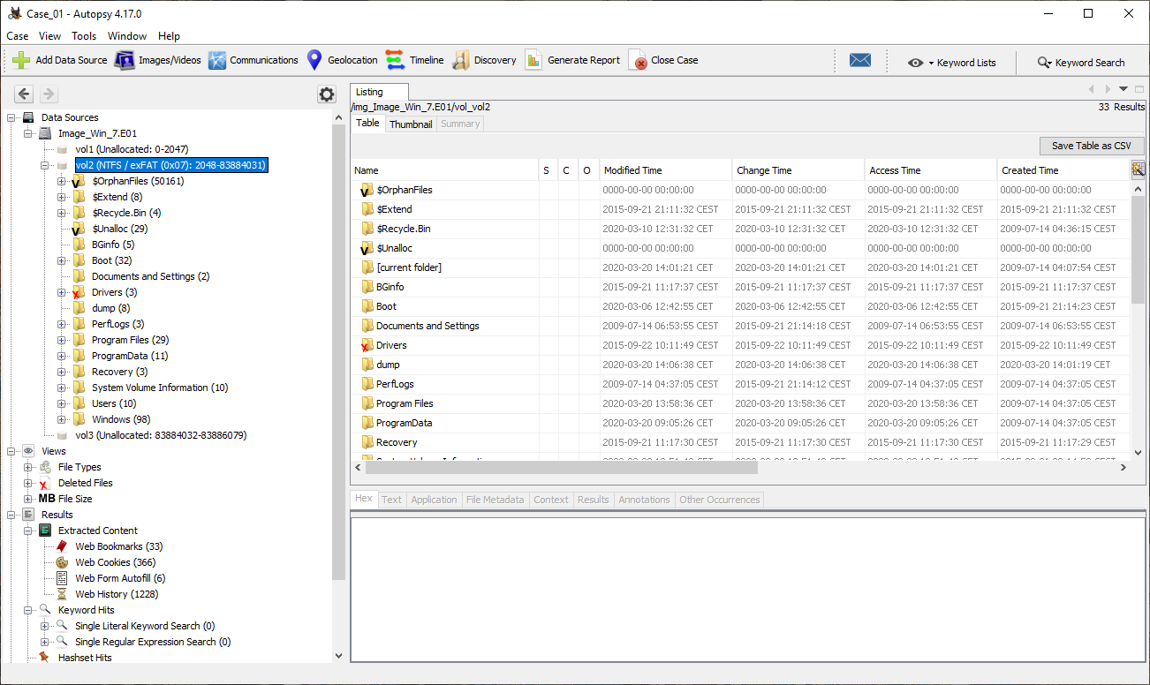Select Deleted Files in Views
1150x685 pixels.
click(x=85, y=483)
